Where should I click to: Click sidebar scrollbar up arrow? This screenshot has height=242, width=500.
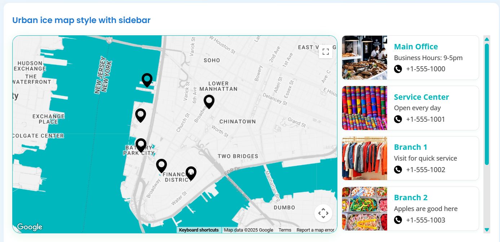487,39
